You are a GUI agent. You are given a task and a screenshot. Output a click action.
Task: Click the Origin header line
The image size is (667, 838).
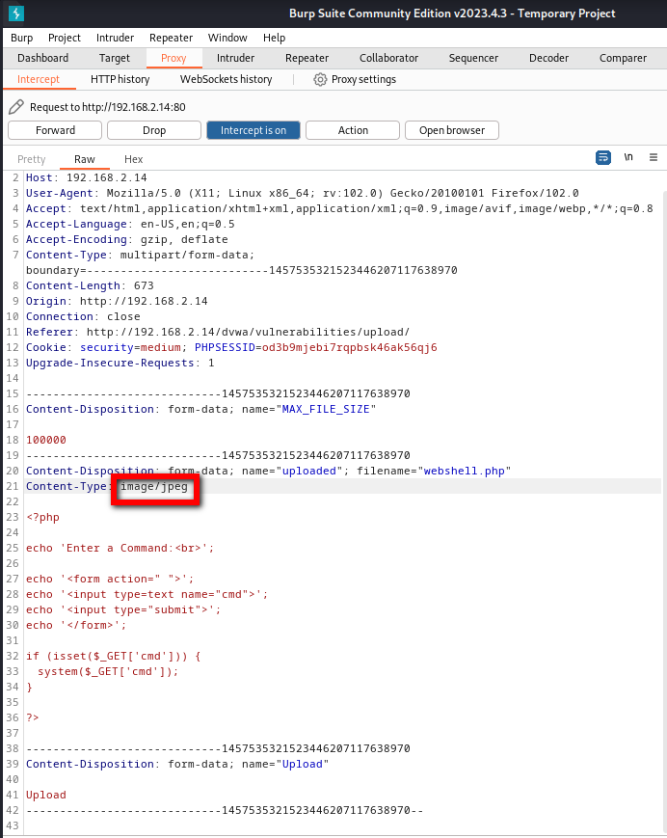pos(117,302)
